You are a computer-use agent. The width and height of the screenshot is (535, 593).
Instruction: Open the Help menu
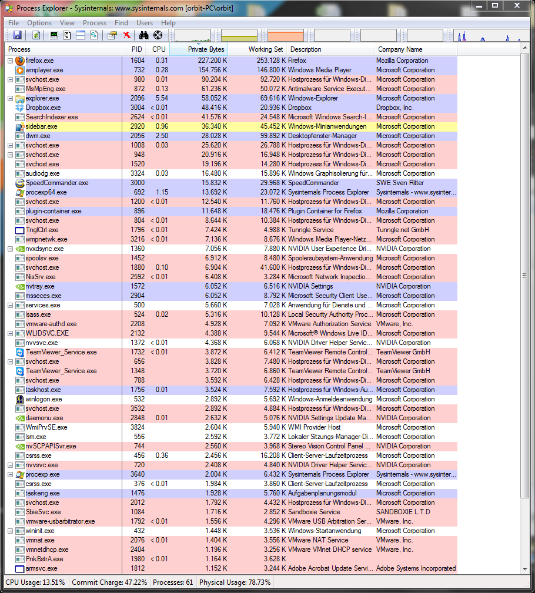click(x=168, y=23)
